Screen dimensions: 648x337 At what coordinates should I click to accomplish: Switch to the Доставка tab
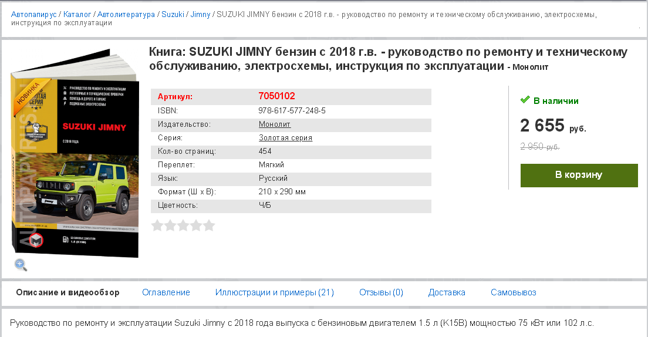pos(447,292)
